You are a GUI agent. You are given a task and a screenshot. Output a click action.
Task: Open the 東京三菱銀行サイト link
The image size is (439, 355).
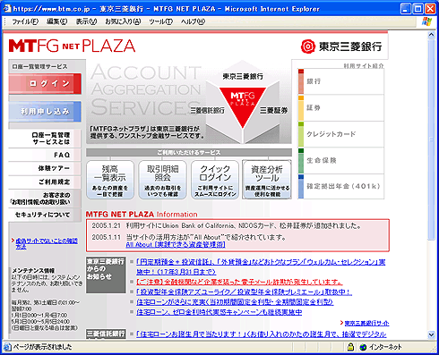coord(366,323)
